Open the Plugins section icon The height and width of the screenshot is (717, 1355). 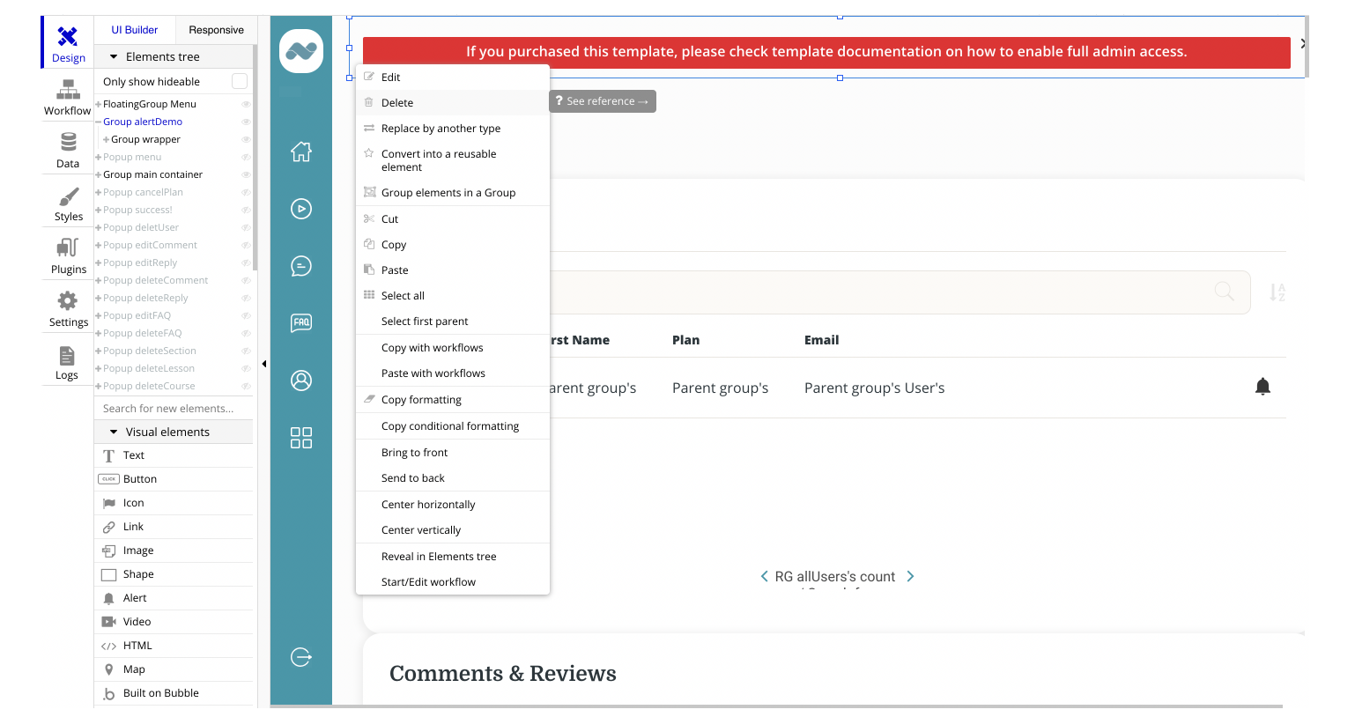68,248
